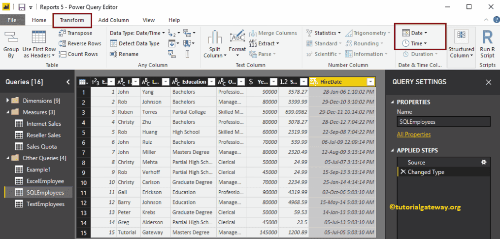
Task: Open the HireDate column filter dropdown
Action: [x=370, y=82]
